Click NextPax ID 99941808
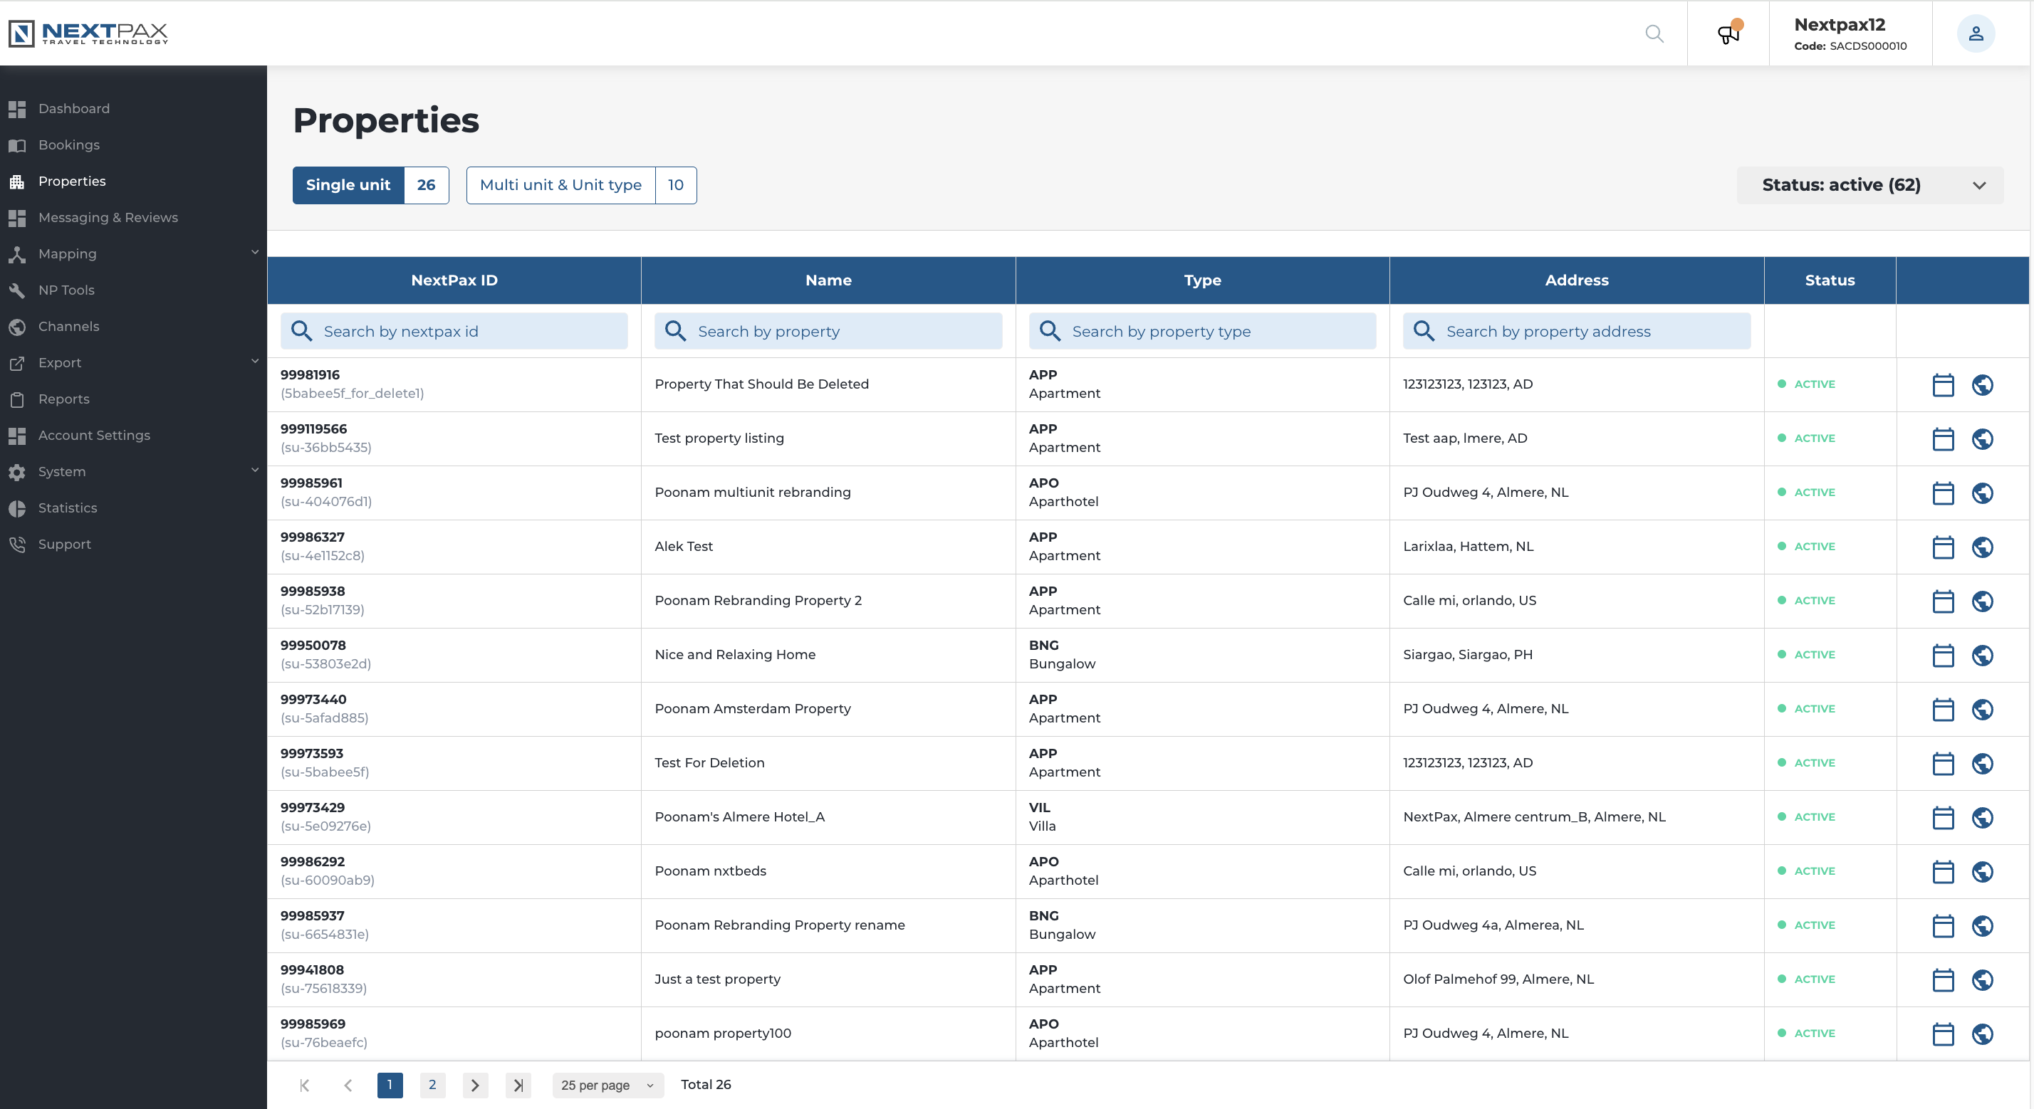 (312, 970)
